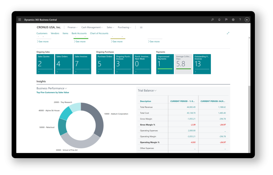Open the BC user account avatar

coord(247,20)
